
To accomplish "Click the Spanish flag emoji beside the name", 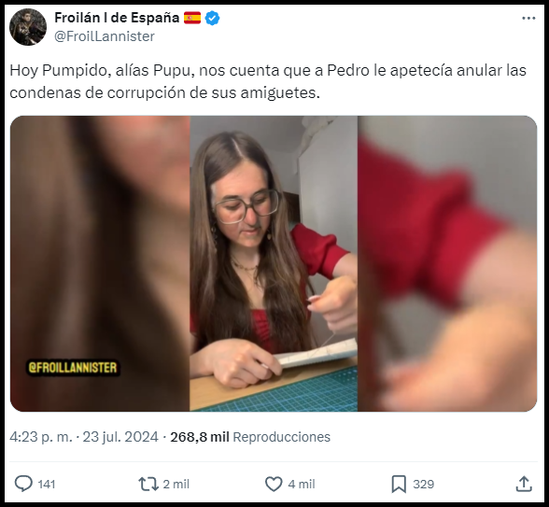I will 192,18.
